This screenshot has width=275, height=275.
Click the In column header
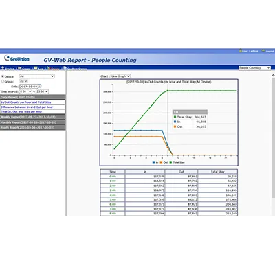click(x=145, y=172)
